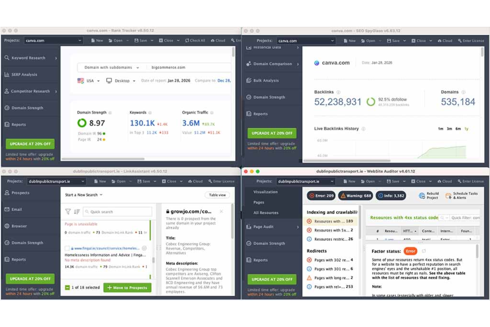Image resolution: width=490 pixels, height=327 pixels.
Task: Switch to the All Resources tab
Action: [x=266, y=212]
